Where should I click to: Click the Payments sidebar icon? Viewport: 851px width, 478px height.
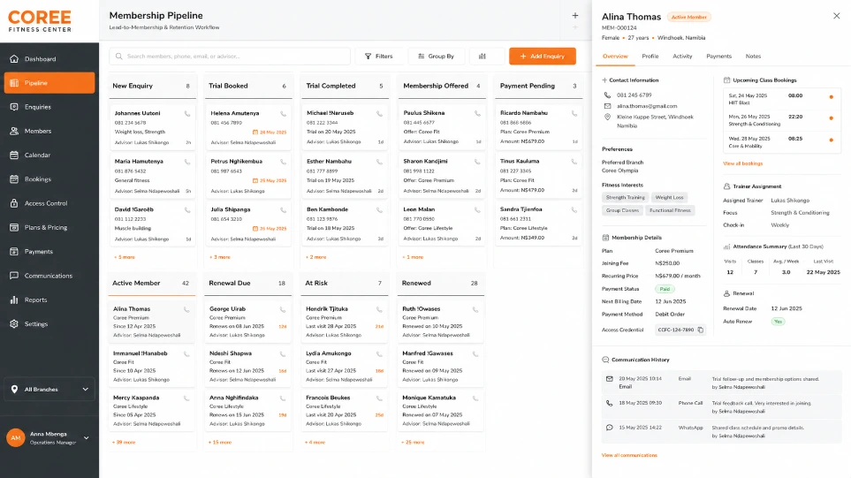point(14,251)
